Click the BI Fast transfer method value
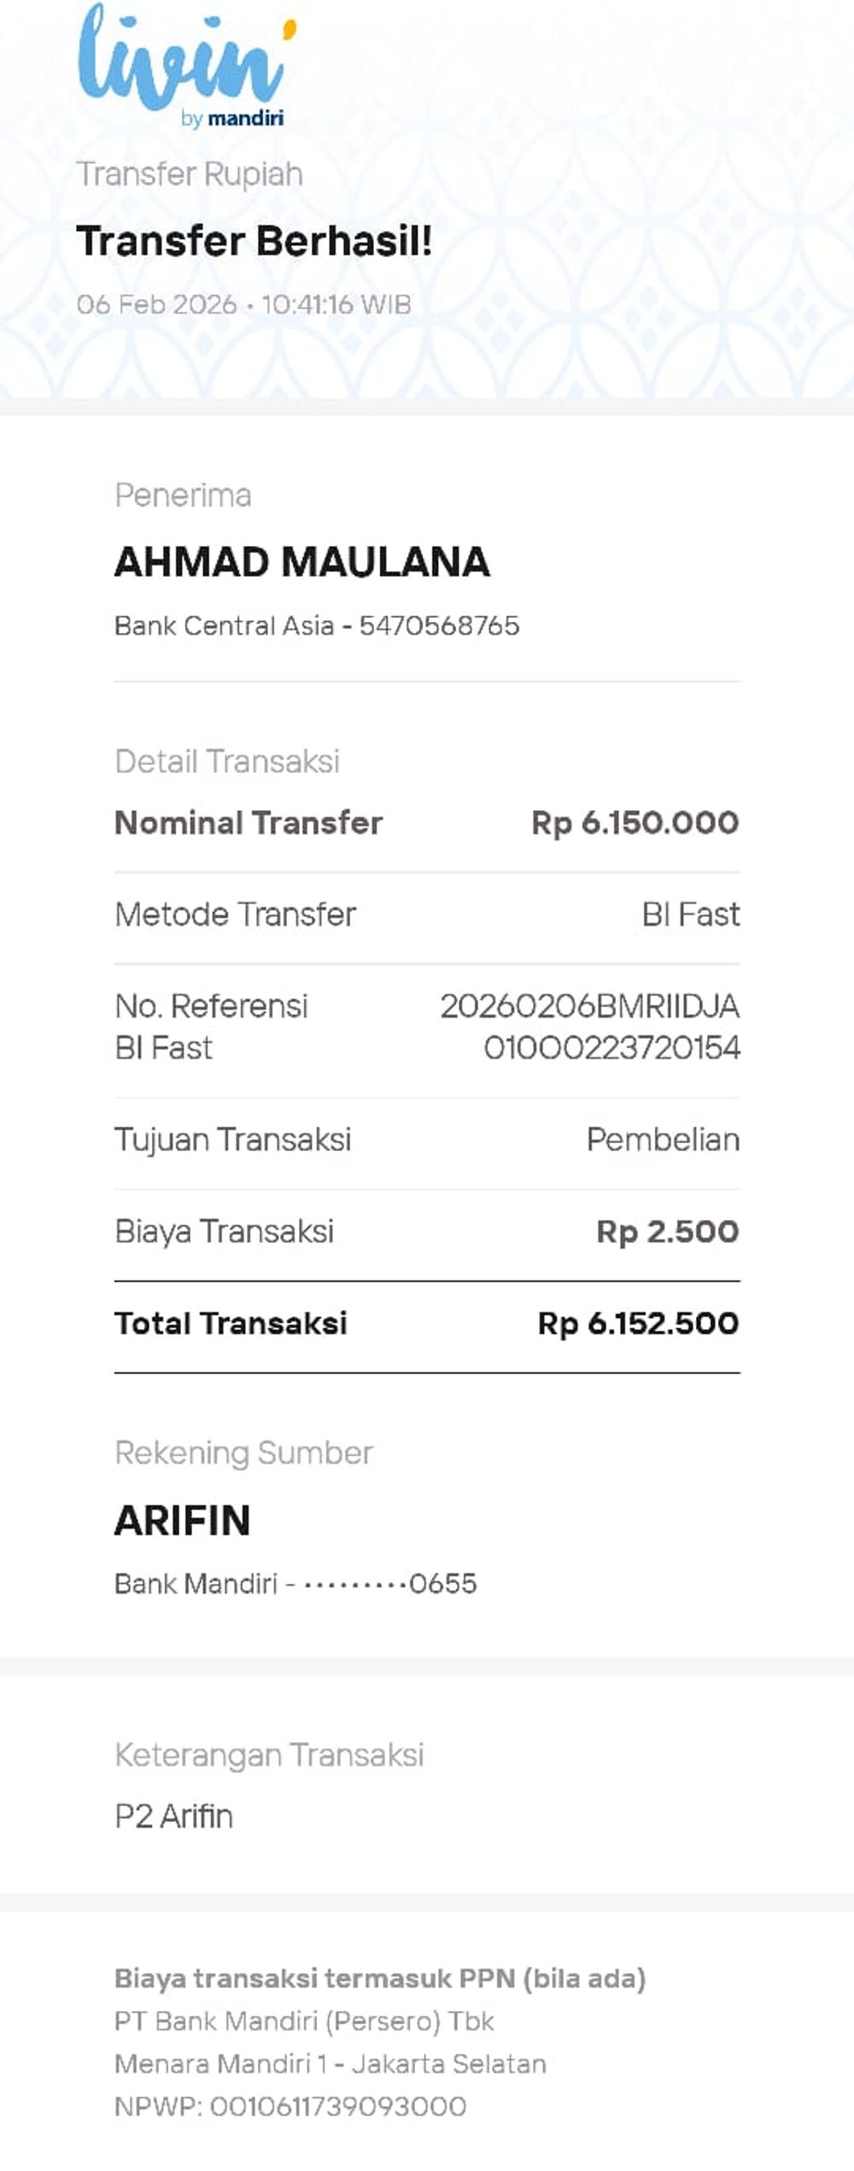 tap(690, 914)
